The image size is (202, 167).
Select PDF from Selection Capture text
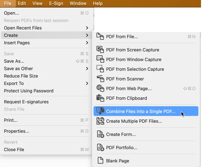[x=135, y=69]
